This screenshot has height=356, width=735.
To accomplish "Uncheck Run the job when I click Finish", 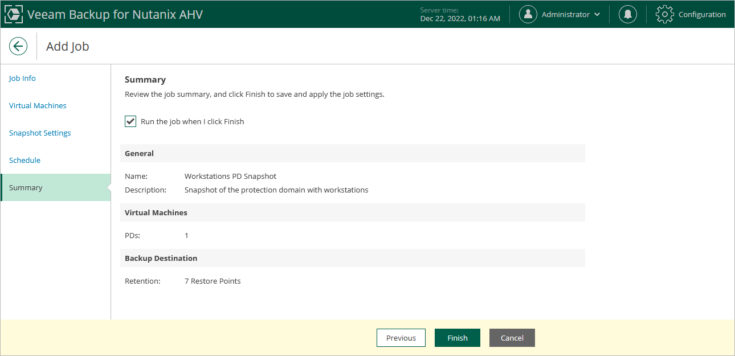I will pos(130,121).
